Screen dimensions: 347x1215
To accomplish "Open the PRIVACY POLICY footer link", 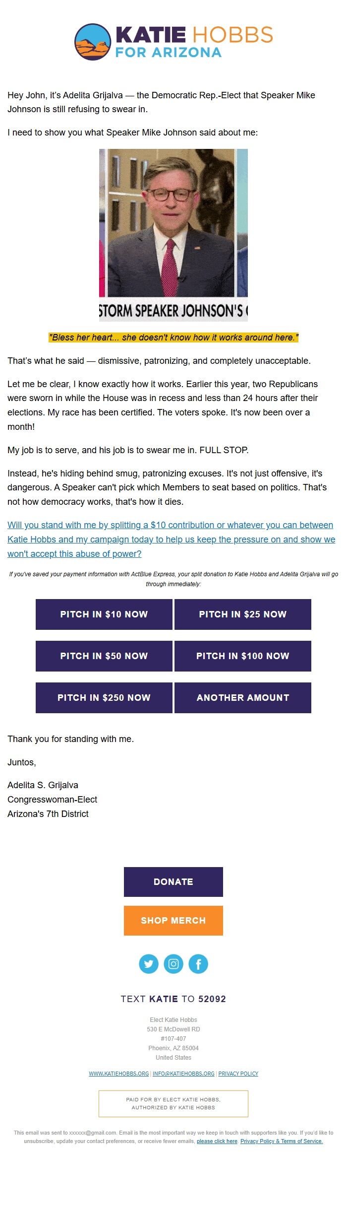I will tap(238, 1073).
